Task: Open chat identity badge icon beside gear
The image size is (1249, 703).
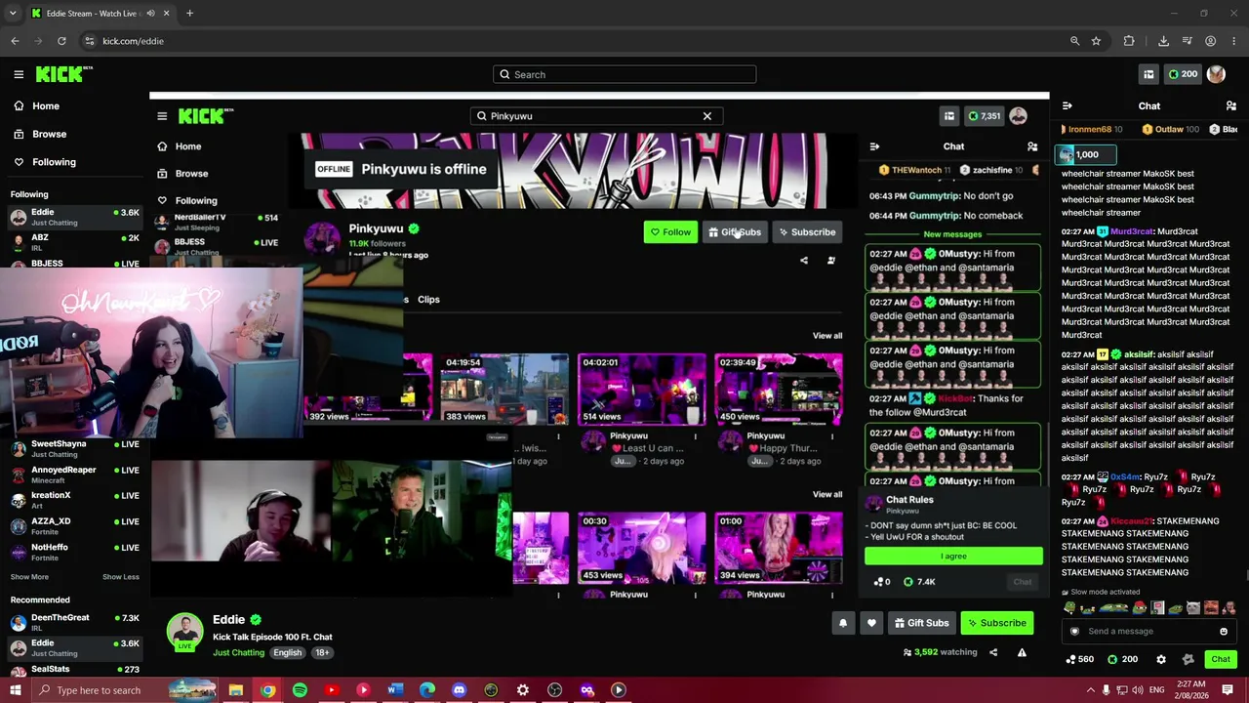Action: [1188, 659]
